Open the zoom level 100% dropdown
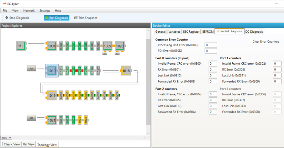This screenshot has width=284, height=148. (x=6, y=138)
